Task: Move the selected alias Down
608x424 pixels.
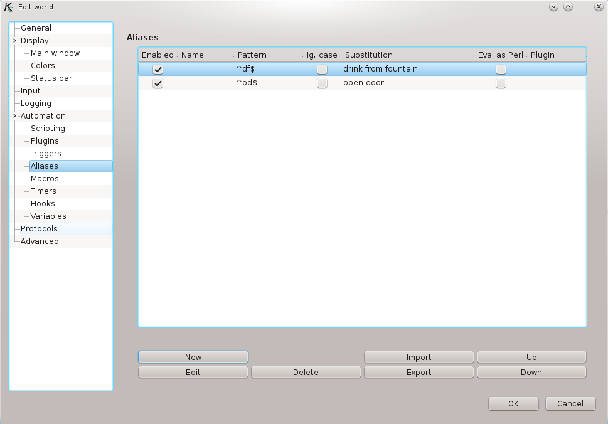Action: 531,372
